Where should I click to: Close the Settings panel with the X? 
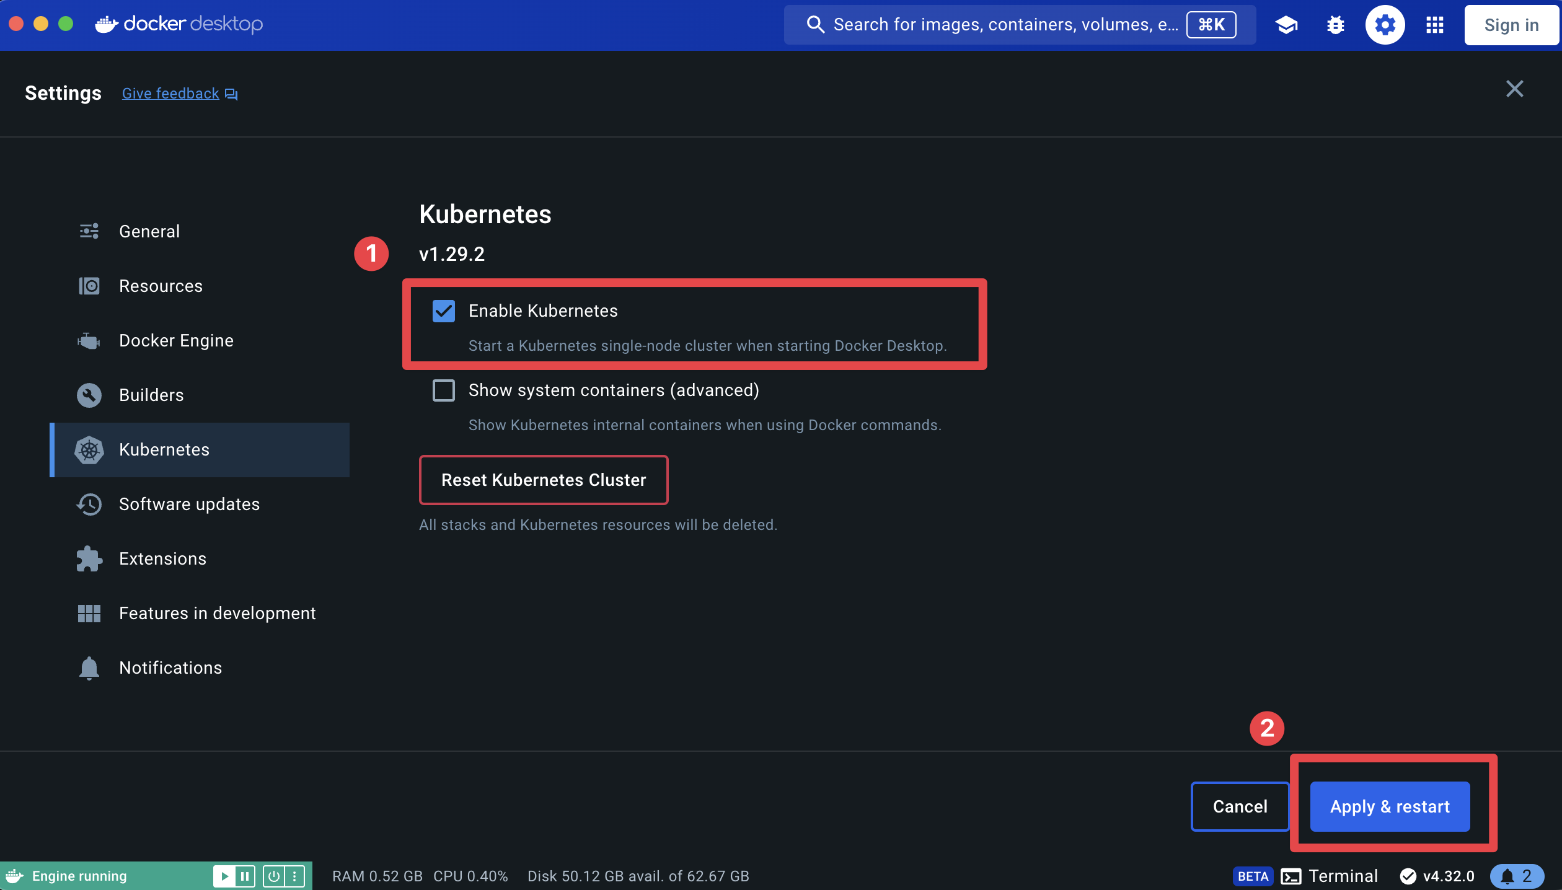coord(1514,89)
